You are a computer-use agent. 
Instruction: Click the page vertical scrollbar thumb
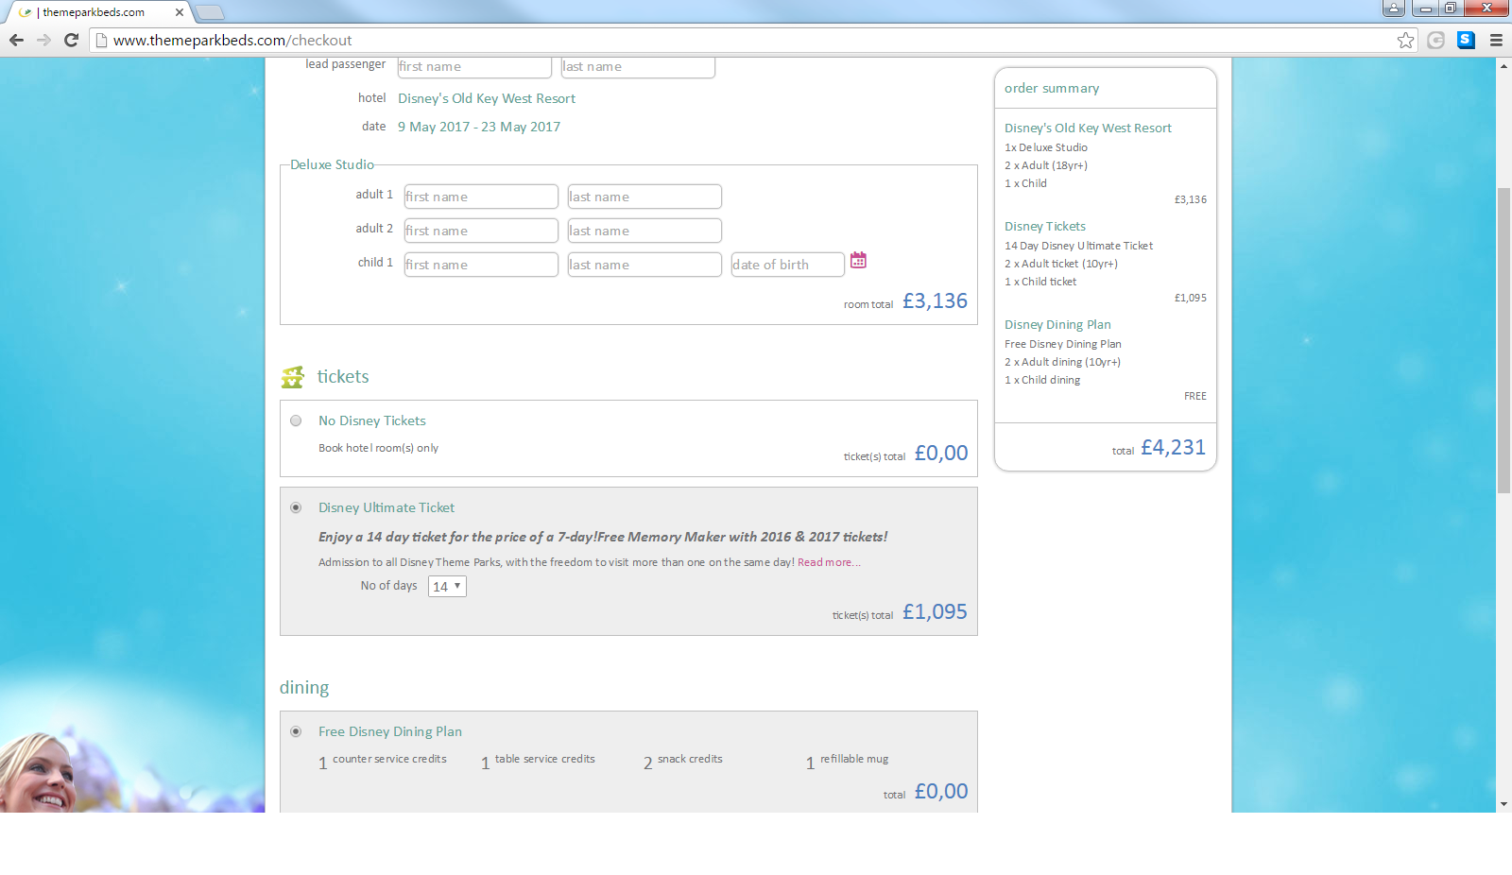[1503, 340]
